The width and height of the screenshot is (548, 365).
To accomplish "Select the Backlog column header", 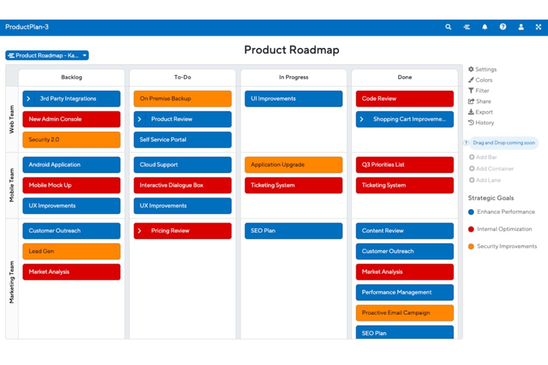I will coord(71,77).
